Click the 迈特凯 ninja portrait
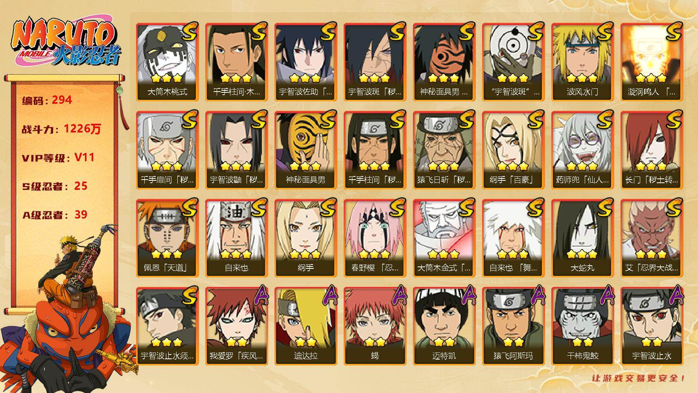This screenshot has height=393, width=698. pos(444,326)
